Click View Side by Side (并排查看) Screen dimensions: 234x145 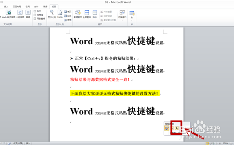pos(106,12)
